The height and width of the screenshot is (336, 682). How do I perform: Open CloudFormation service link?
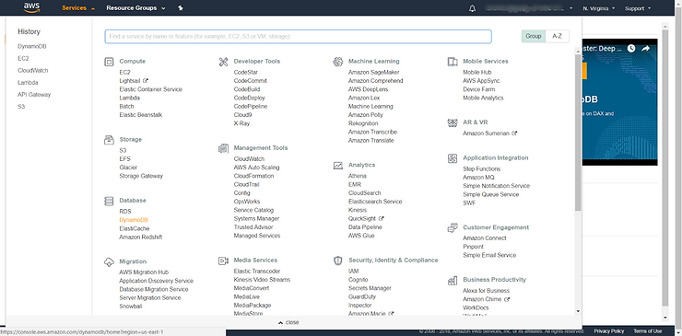pos(253,176)
